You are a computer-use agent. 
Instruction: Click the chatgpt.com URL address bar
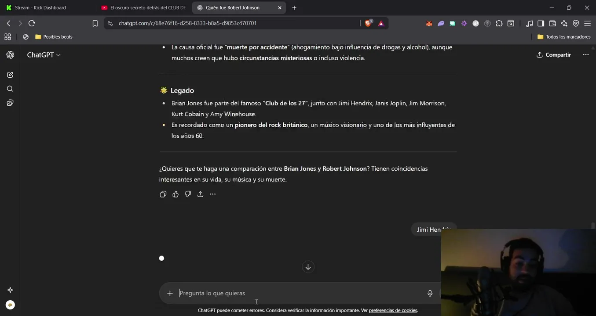pos(188,23)
